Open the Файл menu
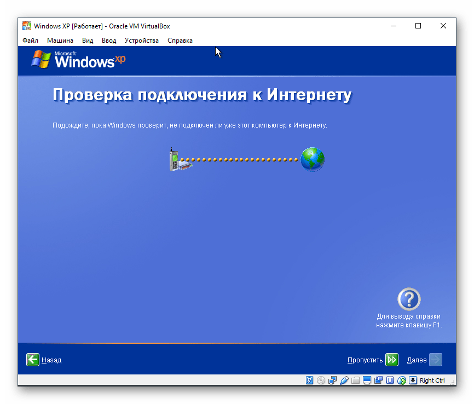Viewport: 474px width, 404px height. [x=30, y=41]
